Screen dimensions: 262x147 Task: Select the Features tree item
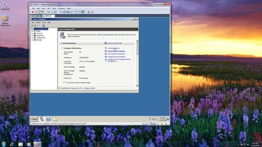(x=39, y=33)
